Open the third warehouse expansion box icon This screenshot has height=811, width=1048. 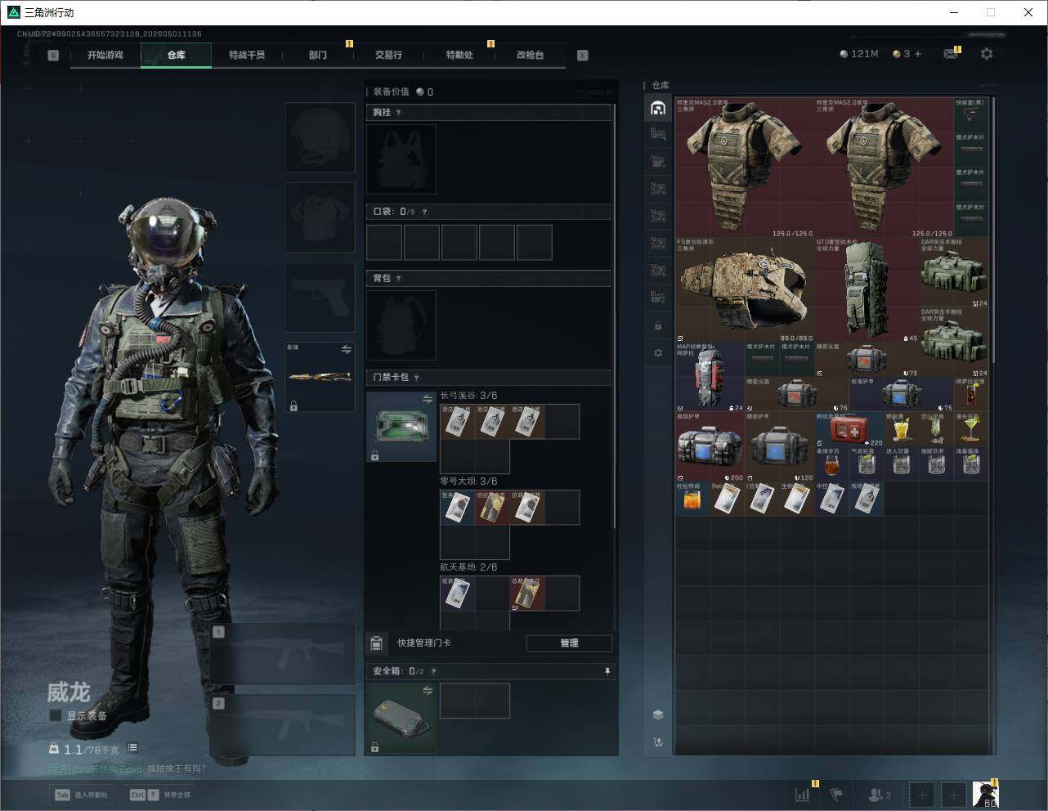pyautogui.click(x=658, y=189)
